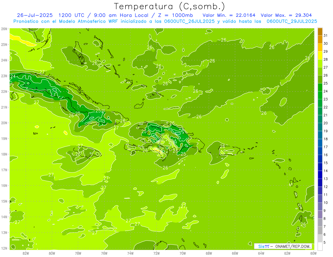Screen dimensions: 333x257
Task: Click the '1200 UTC' time text
Action: (x=72, y=15)
